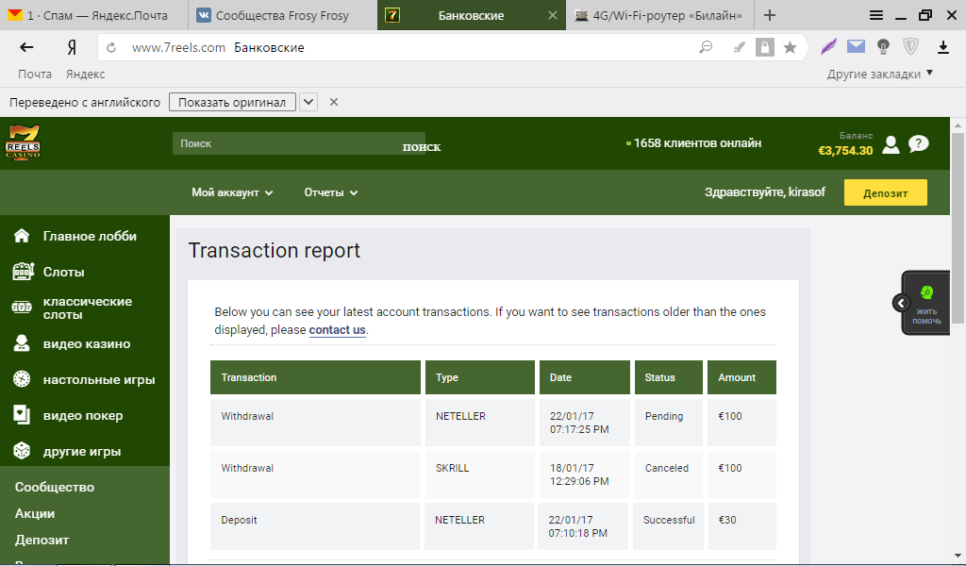The height and width of the screenshot is (566, 966).
Task: Collapse the live help side panel
Action: [901, 303]
